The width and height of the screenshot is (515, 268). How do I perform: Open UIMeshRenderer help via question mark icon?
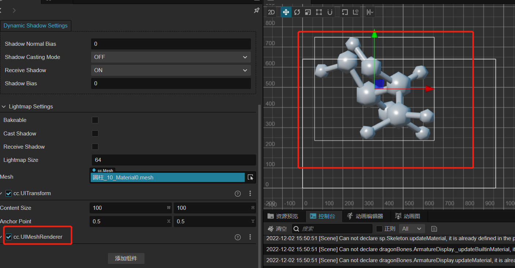237,237
